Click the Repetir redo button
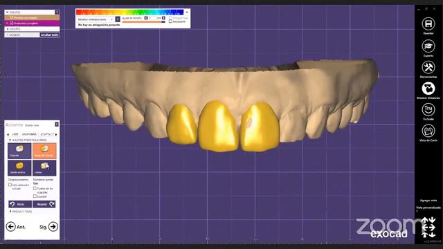The height and width of the screenshot is (249, 443). click(44, 204)
